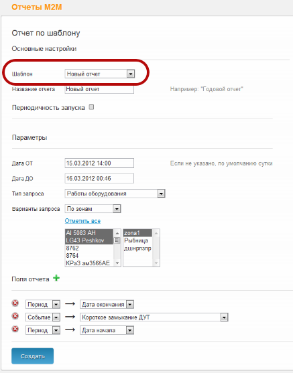Click the Отметить все link

tap(82, 221)
